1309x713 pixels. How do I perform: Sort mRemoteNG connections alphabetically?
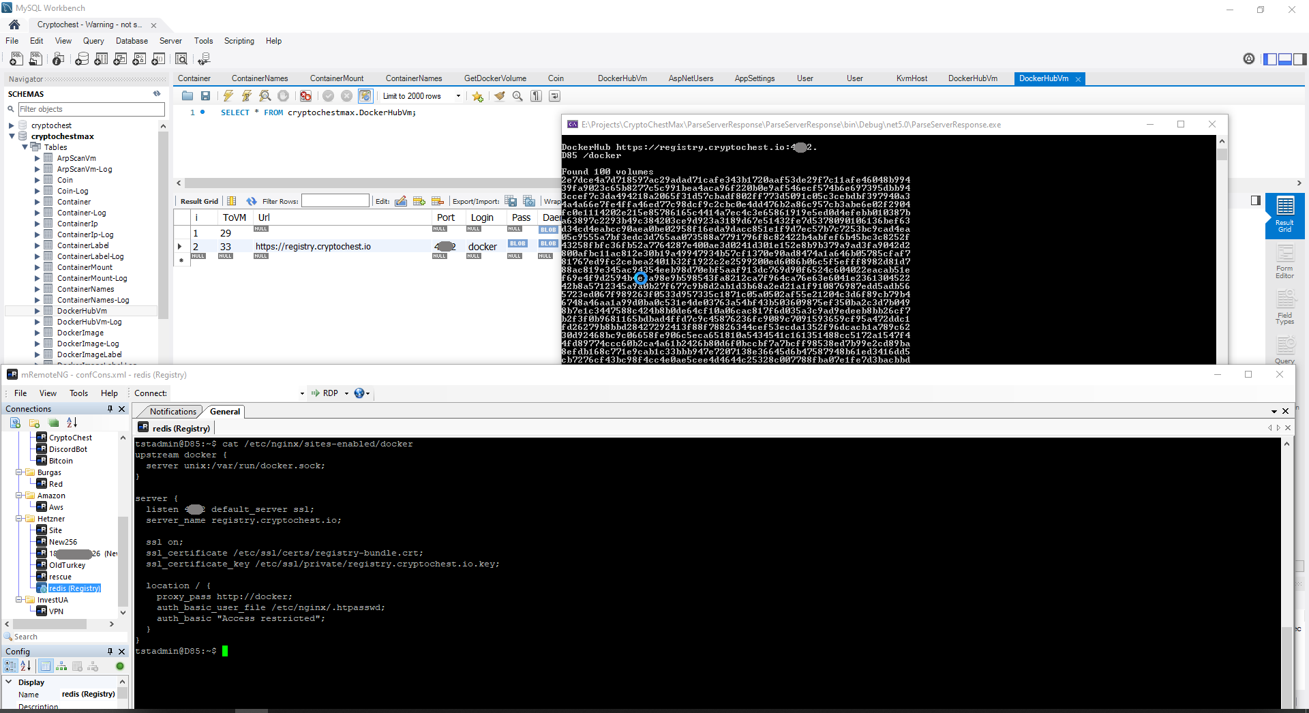point(72,423)
